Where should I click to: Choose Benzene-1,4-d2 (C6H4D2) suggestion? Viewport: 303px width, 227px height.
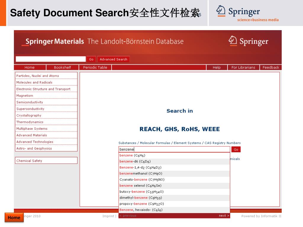coord(174,167)
